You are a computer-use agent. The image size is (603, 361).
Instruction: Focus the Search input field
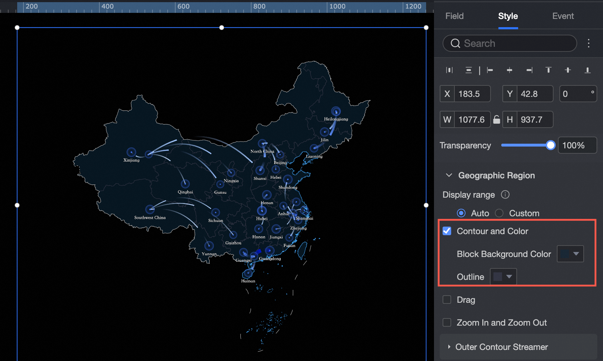pyautogui.click(x=510, y=43)
